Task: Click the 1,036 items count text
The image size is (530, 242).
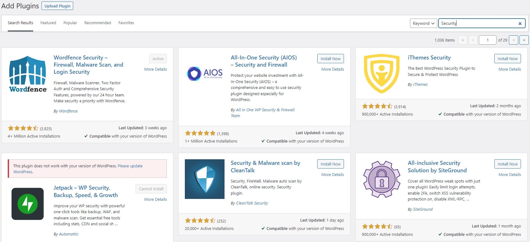Action: click(444, 40)
